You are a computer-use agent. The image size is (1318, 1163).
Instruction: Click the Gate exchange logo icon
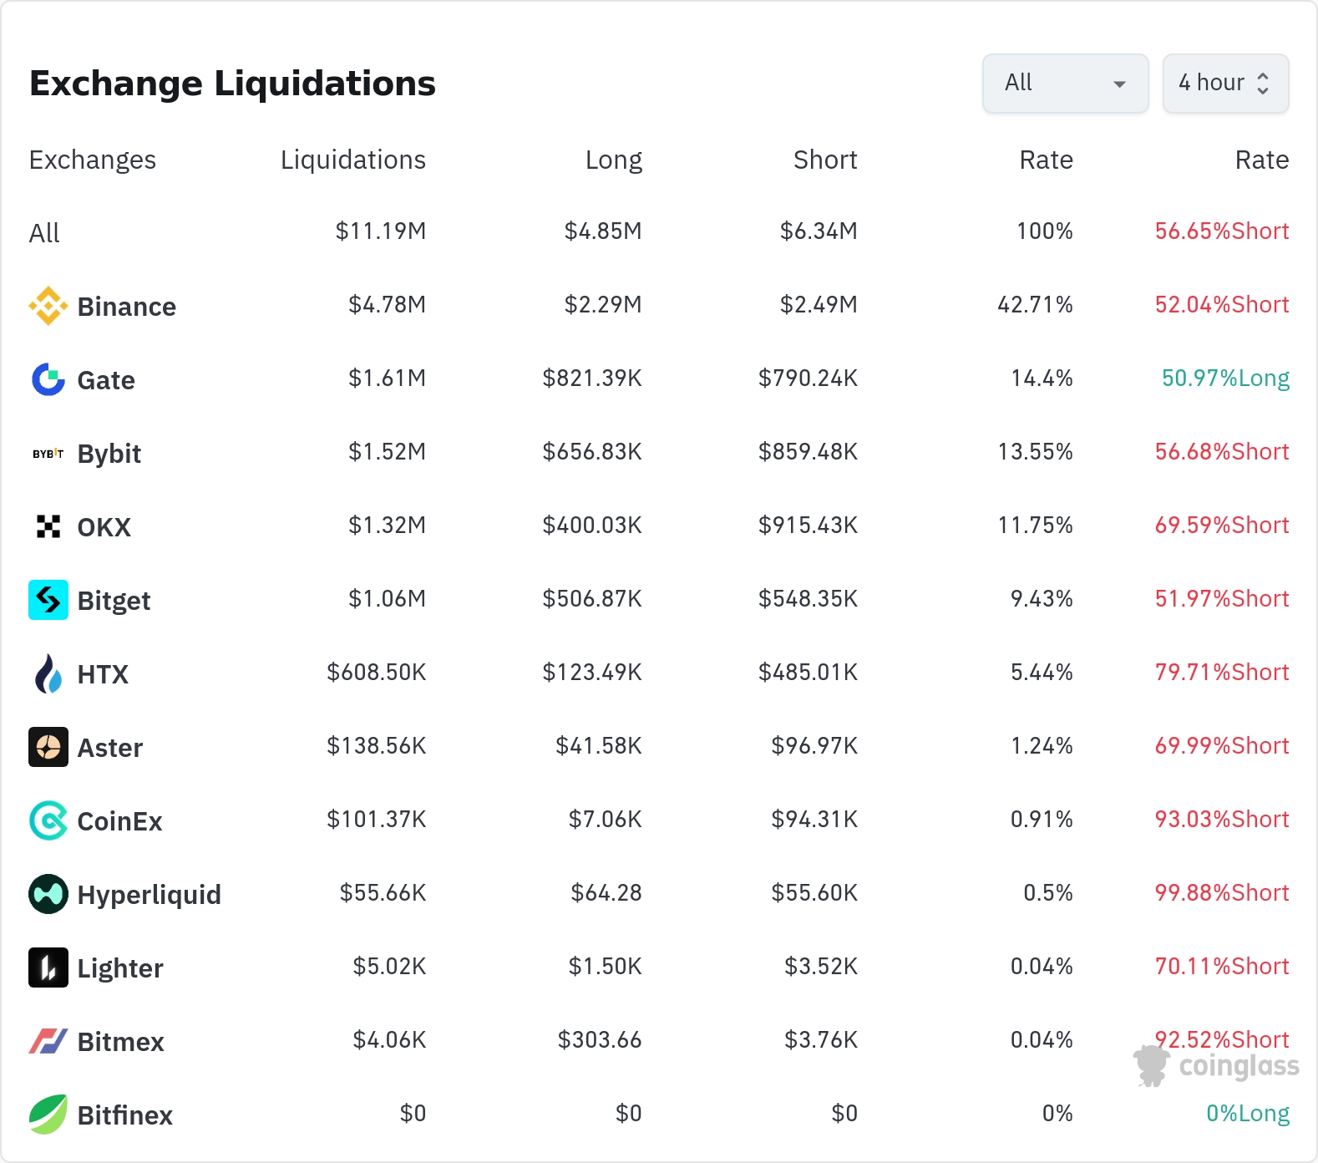coord(48,379)
